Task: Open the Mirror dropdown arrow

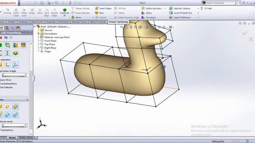Action: 93,17
